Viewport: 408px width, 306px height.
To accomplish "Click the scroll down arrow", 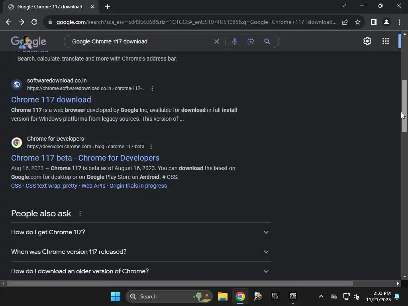I will [x=404, y=277].
